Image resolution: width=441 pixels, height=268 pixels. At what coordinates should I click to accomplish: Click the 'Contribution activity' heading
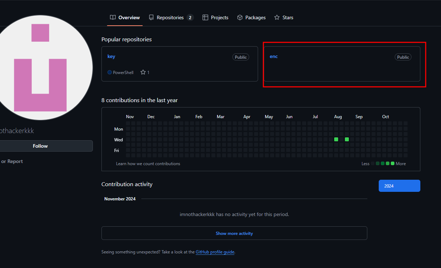pyautogui.click(x=127, y=184)
